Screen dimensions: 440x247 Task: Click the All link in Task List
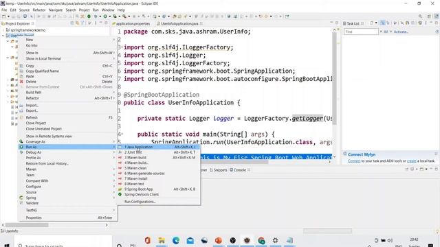tap(386, 32)
